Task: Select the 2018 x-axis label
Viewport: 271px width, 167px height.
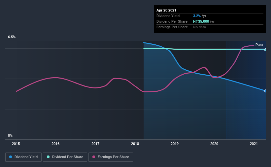Action: click(x=135, y=144)
